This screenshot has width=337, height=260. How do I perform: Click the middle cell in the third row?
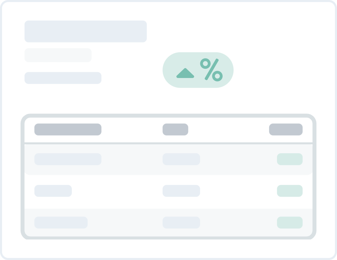point(181,222)
